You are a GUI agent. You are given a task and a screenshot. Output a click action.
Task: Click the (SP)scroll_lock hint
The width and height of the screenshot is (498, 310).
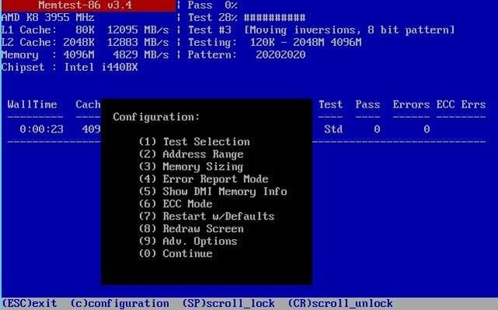pyautogui.click(x=228, y=303)
